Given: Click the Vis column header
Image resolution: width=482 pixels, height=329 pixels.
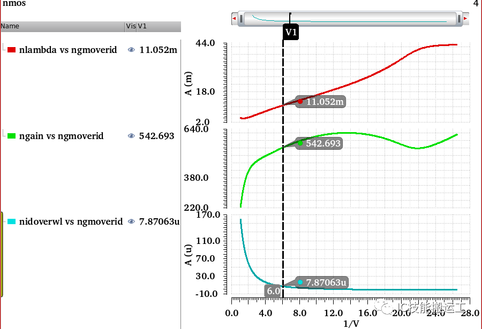Looking at the screenshot, I should (130, 26).
